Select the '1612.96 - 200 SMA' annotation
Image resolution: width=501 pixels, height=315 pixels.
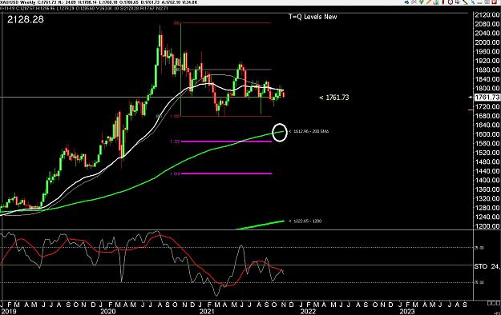click(x=309, y=131)
